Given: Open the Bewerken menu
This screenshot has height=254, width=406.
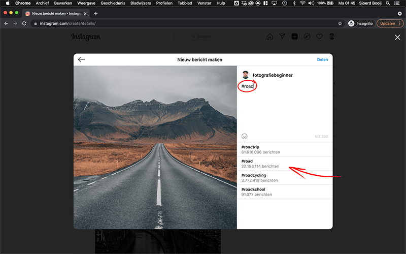Looking at the screenshot, I should tap(63, 3).
